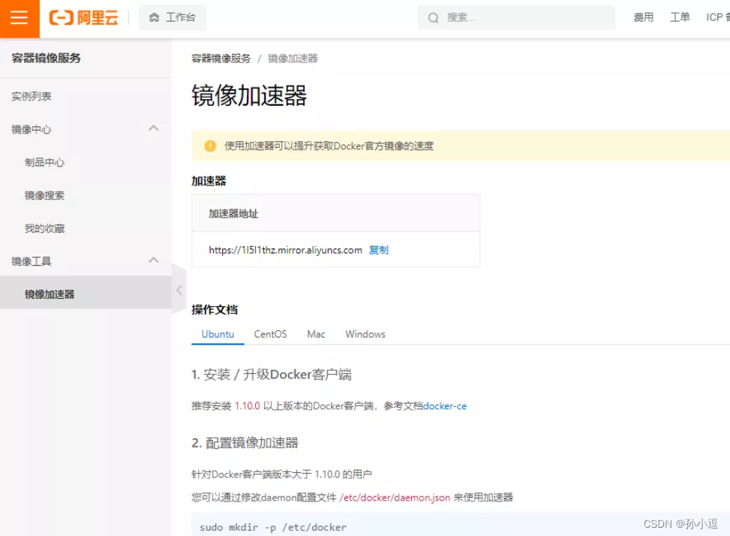Collapse the 镜像工具 section chevron

coord(154,261)
